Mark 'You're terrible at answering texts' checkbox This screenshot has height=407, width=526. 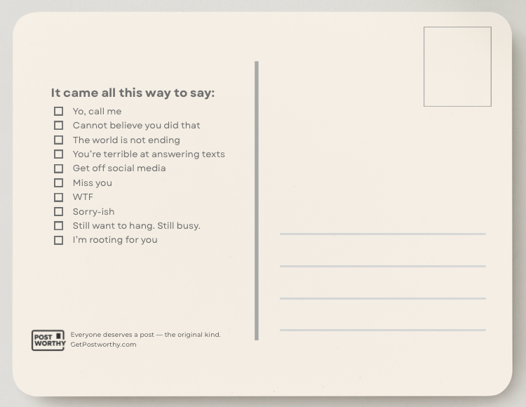[59, 154]
